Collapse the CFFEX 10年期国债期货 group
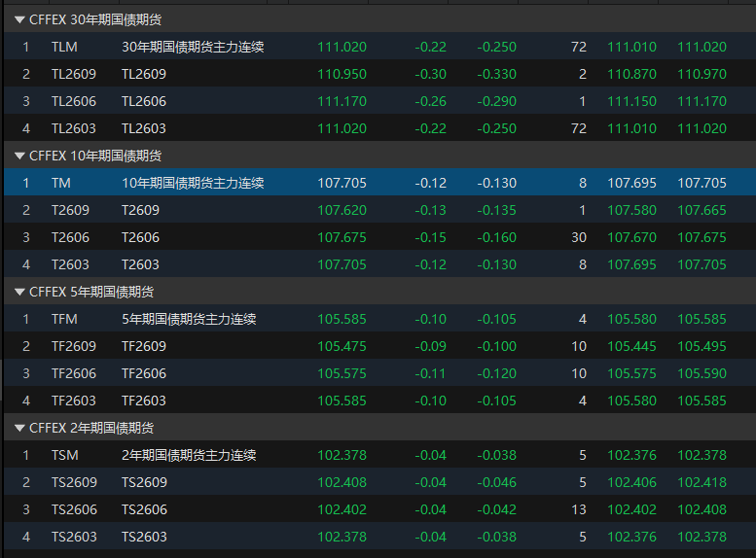Viewport: 756px width, 558px height. (19, 156)
